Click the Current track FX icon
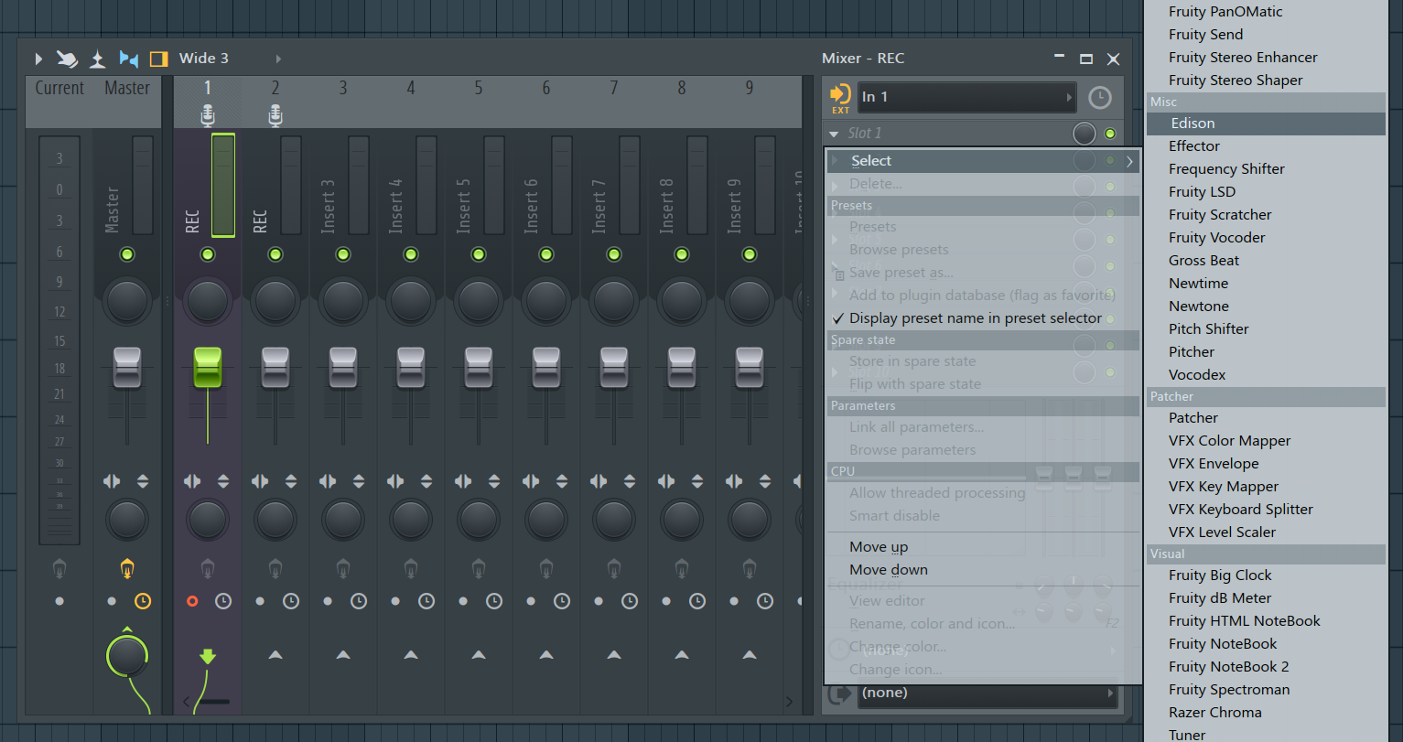Viewport: 1403px width, 742px height. pyautogui.click(x=59, y=569)
